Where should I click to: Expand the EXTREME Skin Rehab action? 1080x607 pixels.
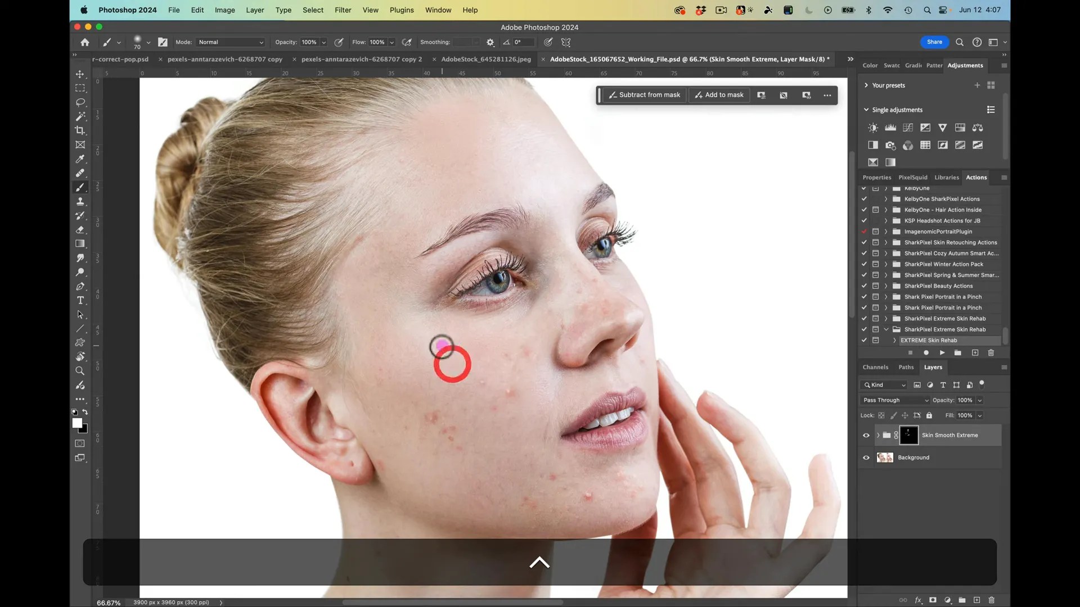pos(894,340)
